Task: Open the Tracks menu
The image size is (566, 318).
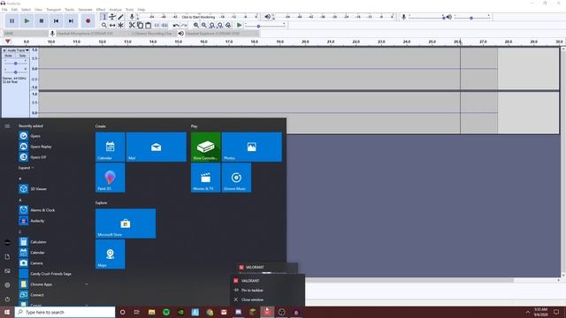Action: 70,10
